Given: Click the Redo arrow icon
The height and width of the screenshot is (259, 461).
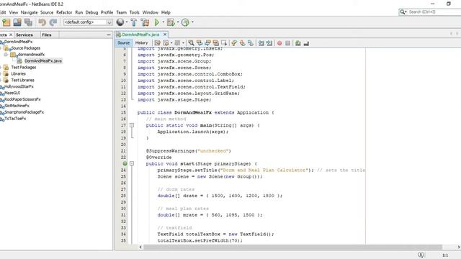Looking at the screenshot, I should tap(53, 22).
